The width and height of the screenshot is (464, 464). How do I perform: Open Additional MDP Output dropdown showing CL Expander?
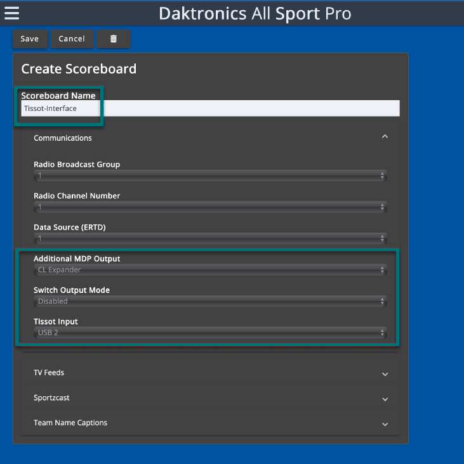pos(209,270)
